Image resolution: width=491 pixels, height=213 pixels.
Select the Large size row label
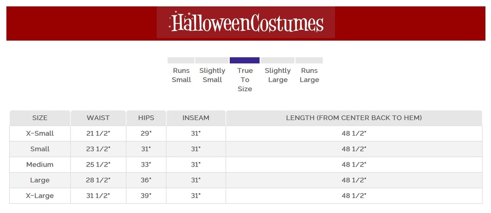[x=40, y=180]
